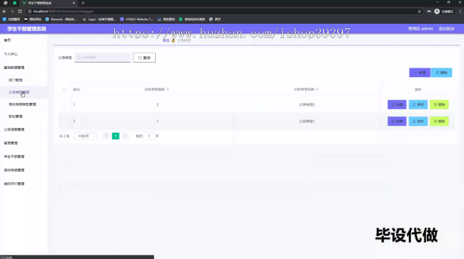The width and height of the screenshot is (464, 259).
Task: Click the browser forward arrow
Action: point(12,11)
